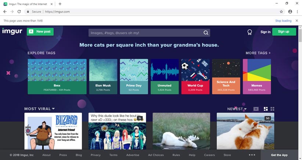Viewport: 302px width, 160px height.
Task: Open the Science And Tech tag card
Action: coord(226,77)
